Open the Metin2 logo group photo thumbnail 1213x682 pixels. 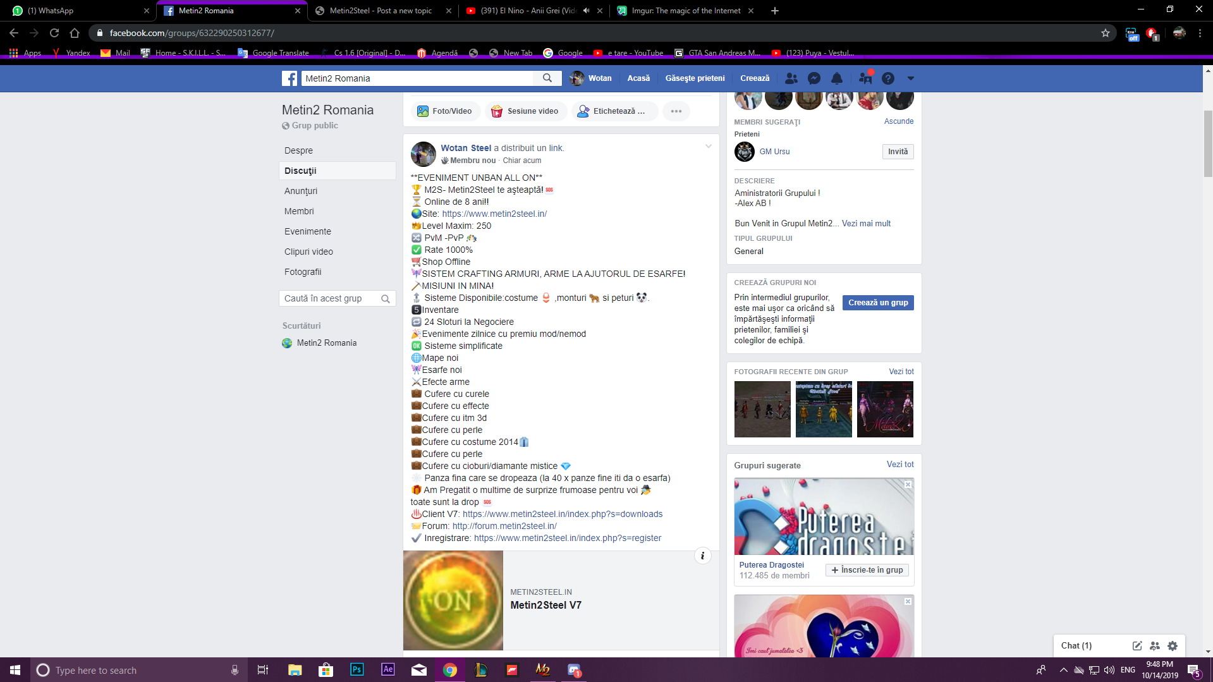coord(885,409)
